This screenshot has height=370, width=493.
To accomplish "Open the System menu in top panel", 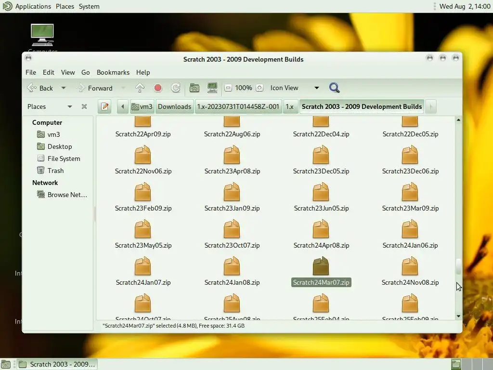I will (x=89, y=6).
